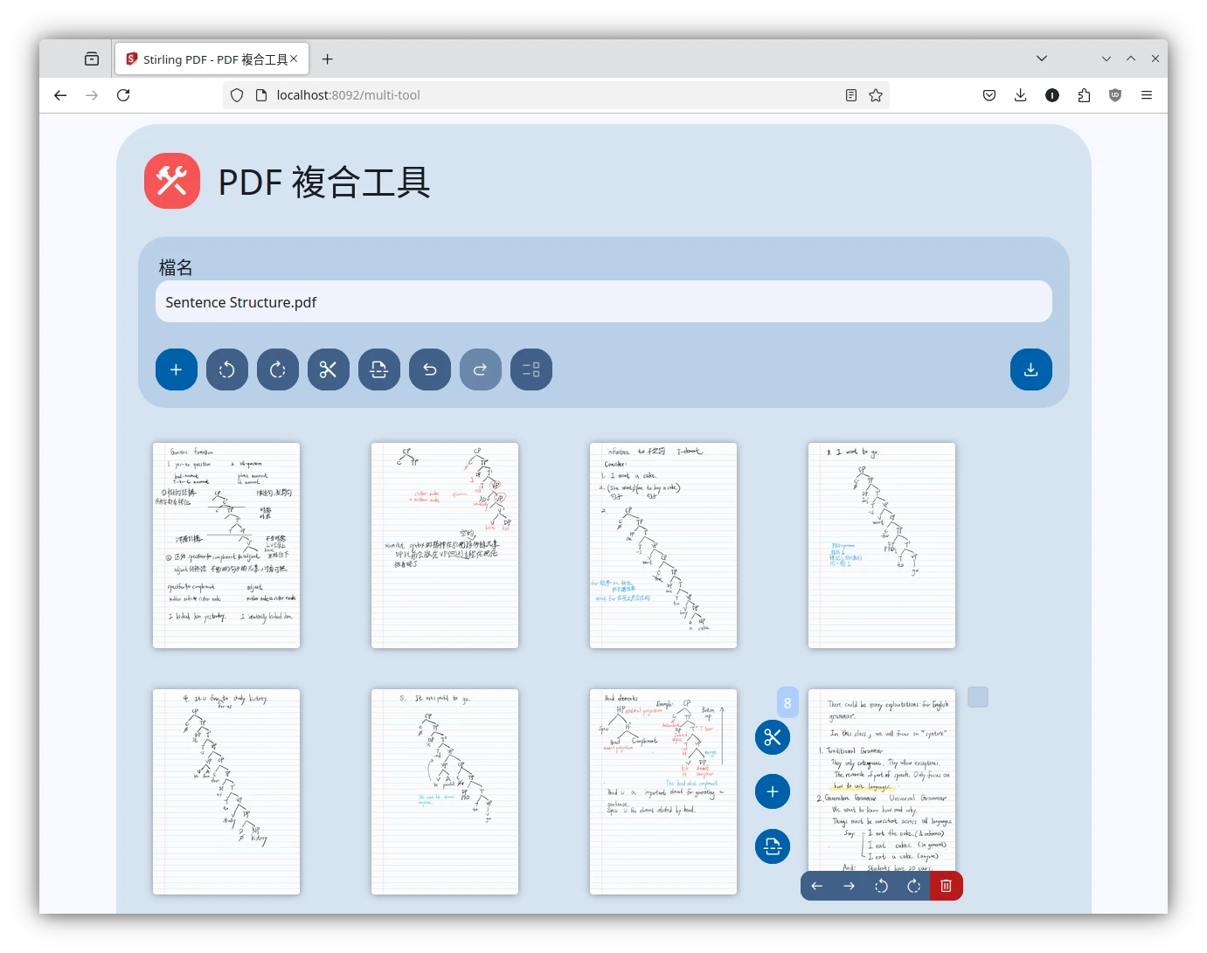Toggle page select mode in the toolbar

click(x=531, y=369)
